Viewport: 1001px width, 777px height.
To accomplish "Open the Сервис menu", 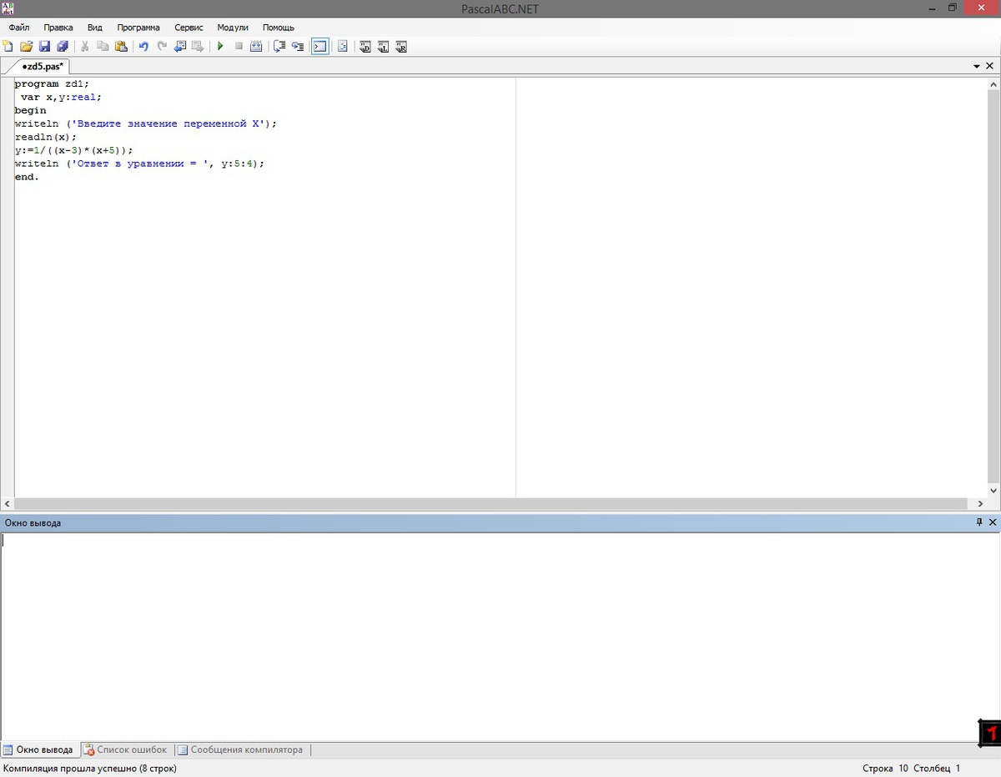I will pyautogui.click(x=189, y=28).
